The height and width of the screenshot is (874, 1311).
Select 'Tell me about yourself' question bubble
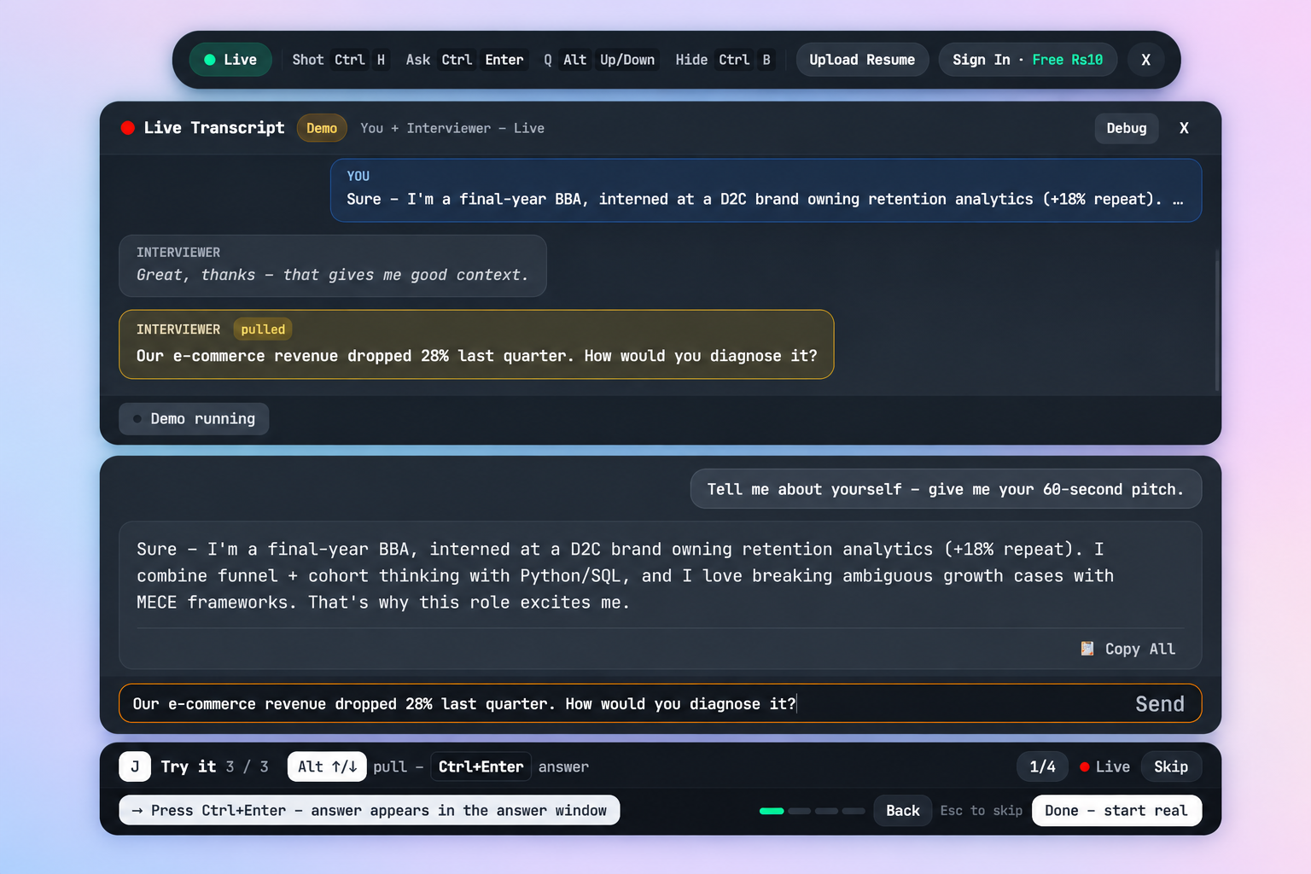click(x=946, y=489)
